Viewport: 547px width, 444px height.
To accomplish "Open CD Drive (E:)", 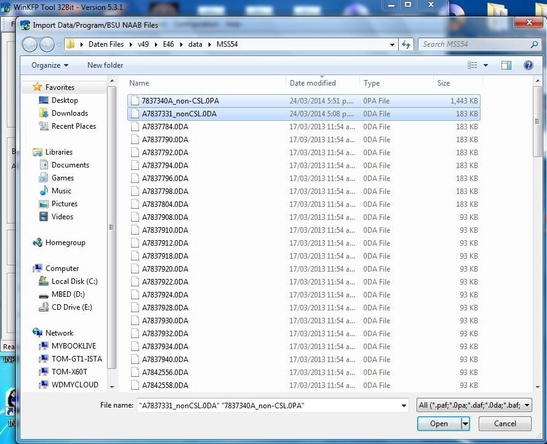I will coord(71,307).
